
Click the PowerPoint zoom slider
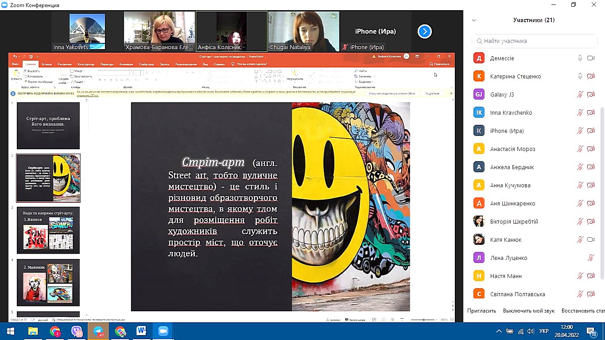point(424,320)
